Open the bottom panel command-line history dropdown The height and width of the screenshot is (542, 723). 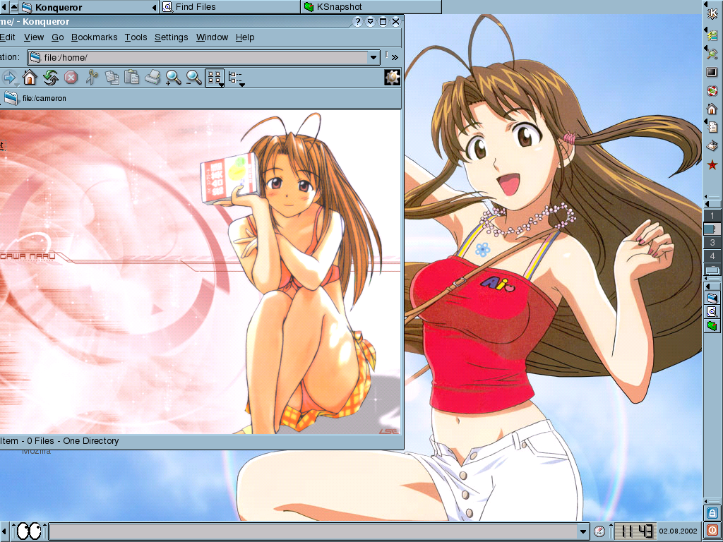click(x=583, y=531)
